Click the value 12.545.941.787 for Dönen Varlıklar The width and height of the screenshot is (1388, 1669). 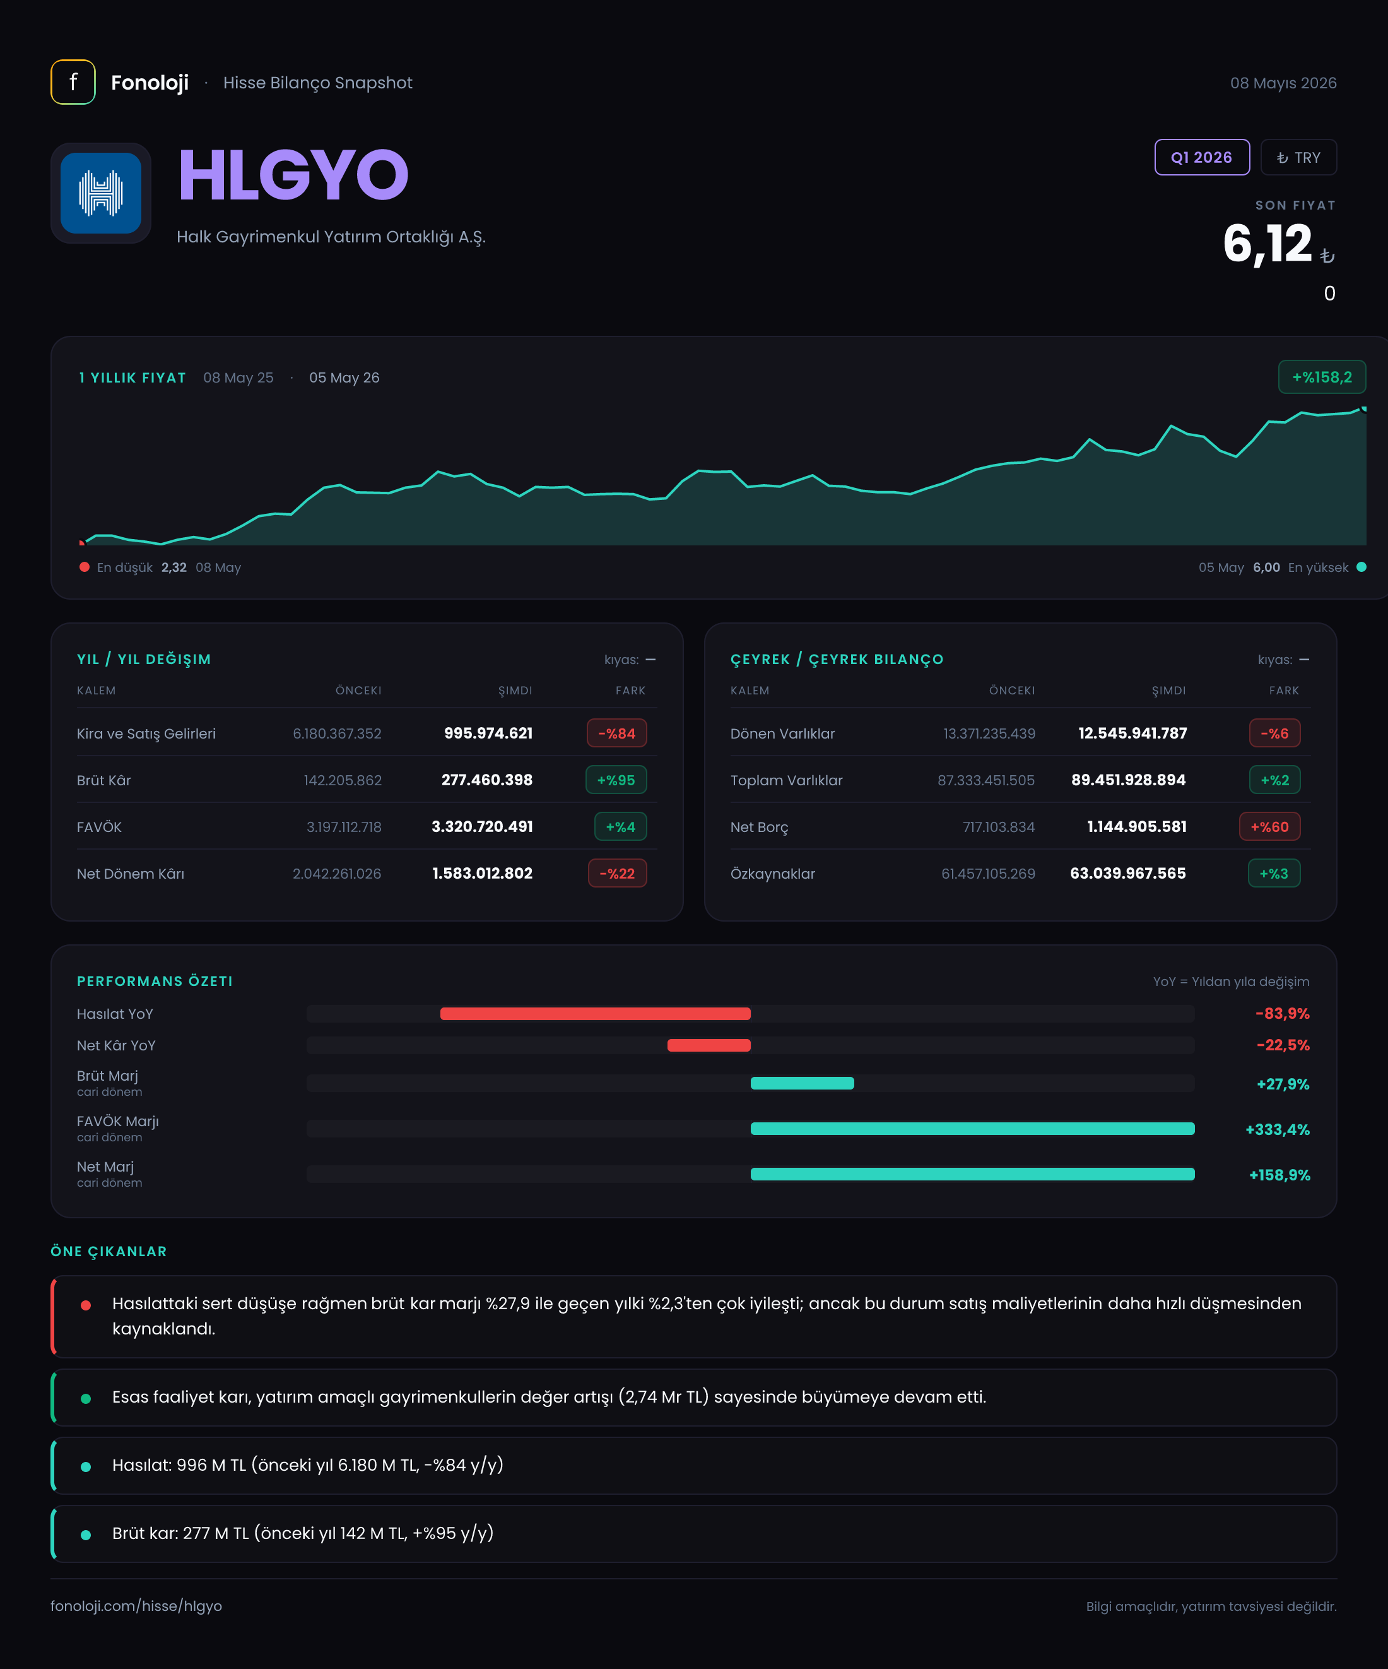[1132, 734]
